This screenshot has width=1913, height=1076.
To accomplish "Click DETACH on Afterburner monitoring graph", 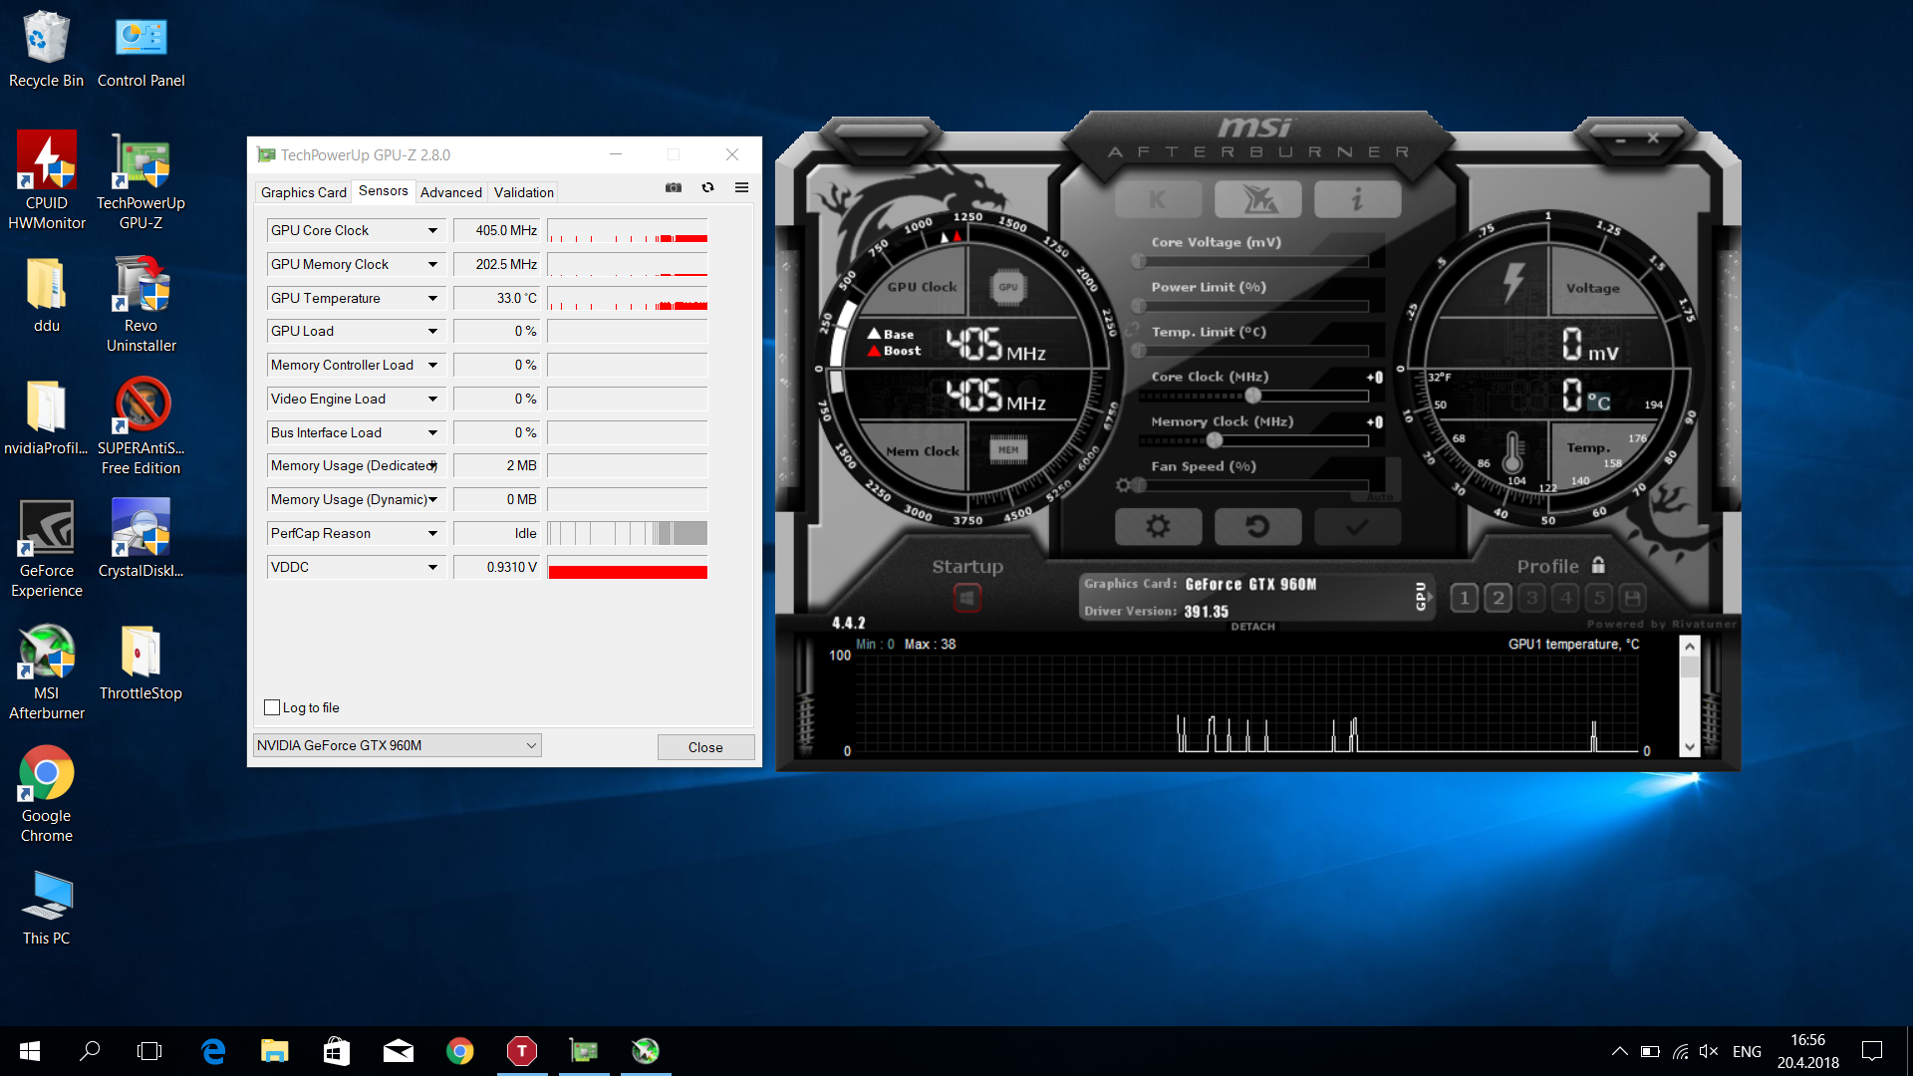I will tap(1252, 627).
